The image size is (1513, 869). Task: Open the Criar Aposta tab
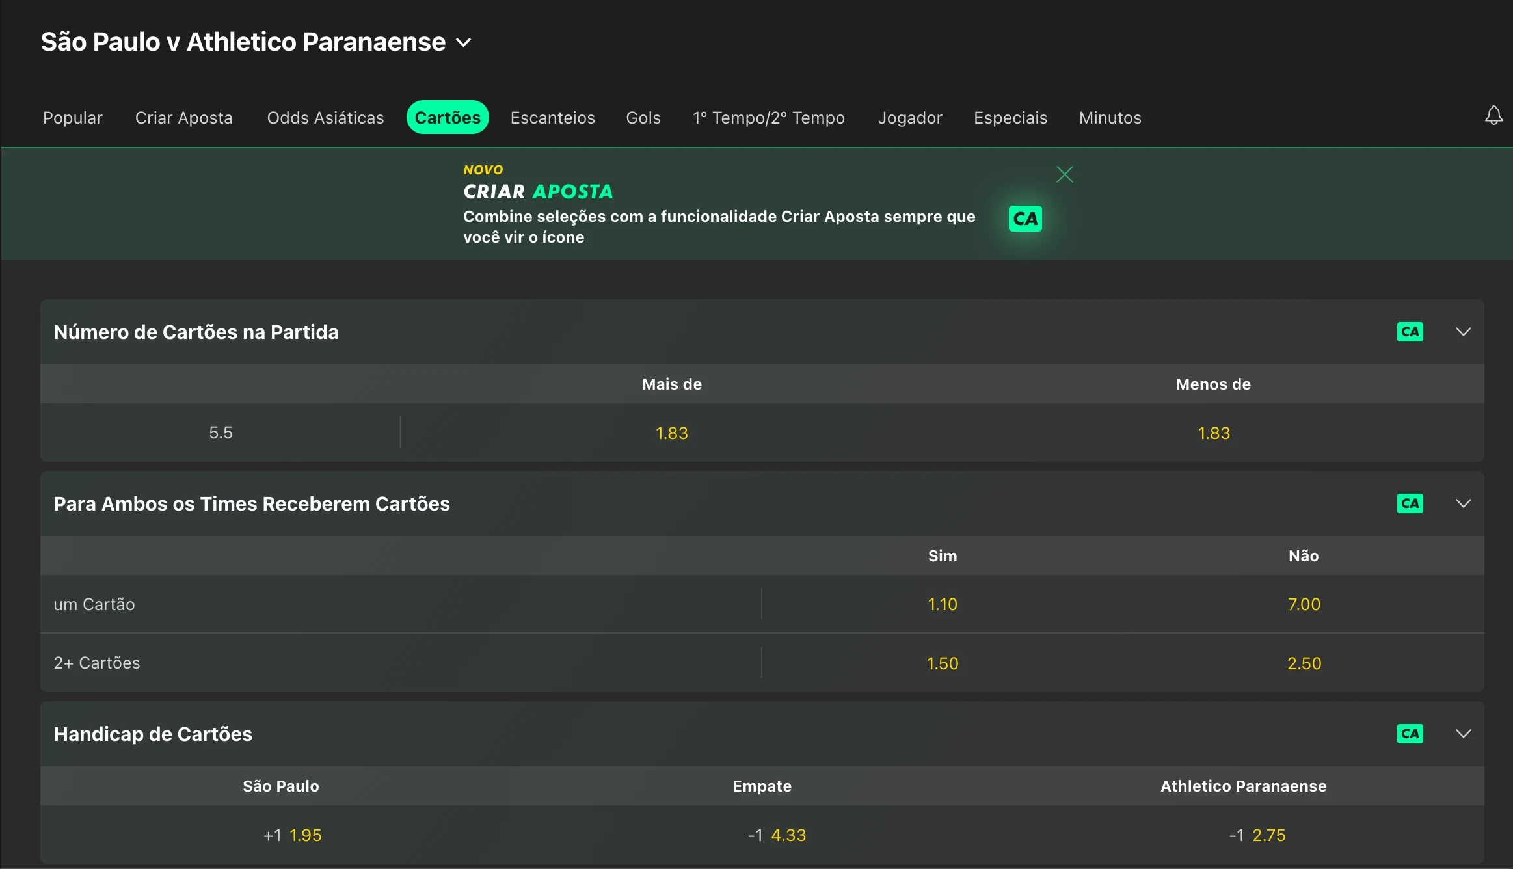click(184, 118)
